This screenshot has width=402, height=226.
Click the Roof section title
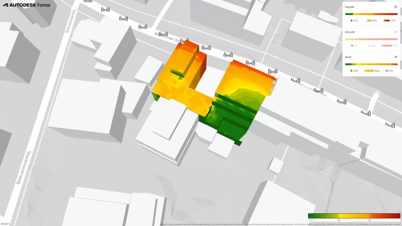tap(348, 57)
